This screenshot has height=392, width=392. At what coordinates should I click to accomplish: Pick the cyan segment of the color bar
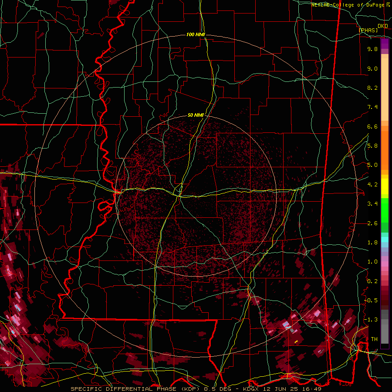385,240
